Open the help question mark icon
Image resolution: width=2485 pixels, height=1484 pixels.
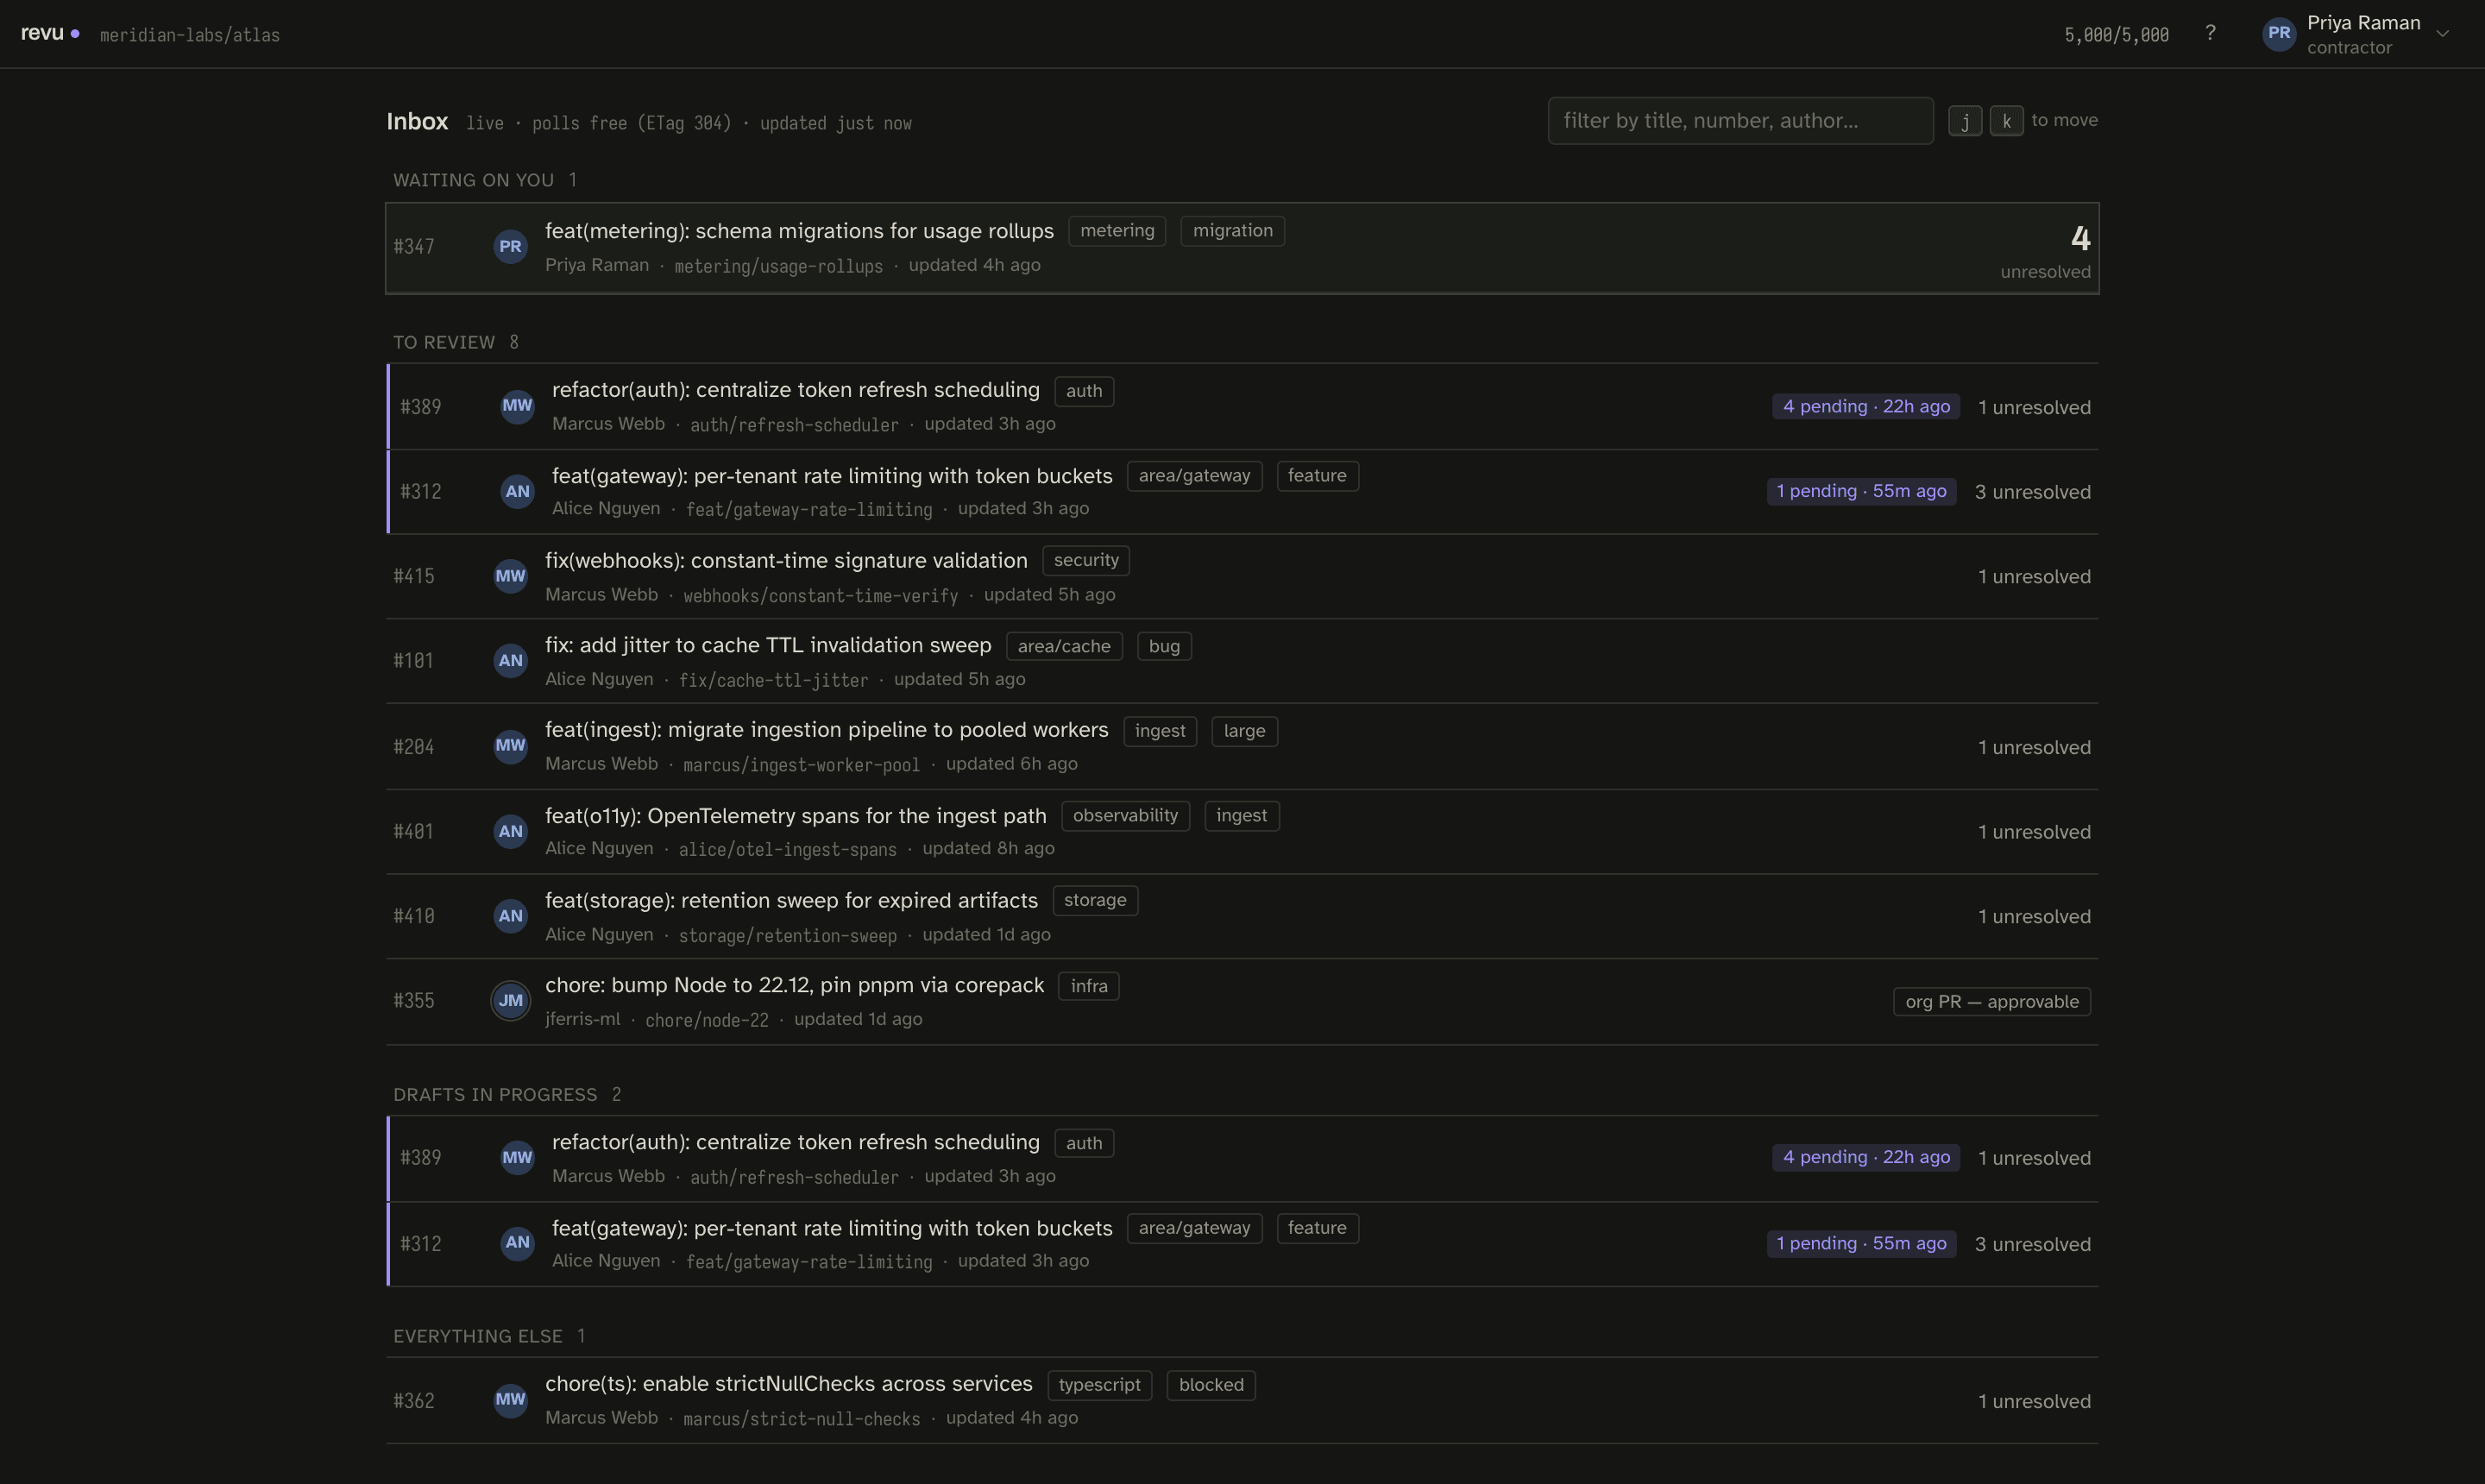pos(2210,33)
